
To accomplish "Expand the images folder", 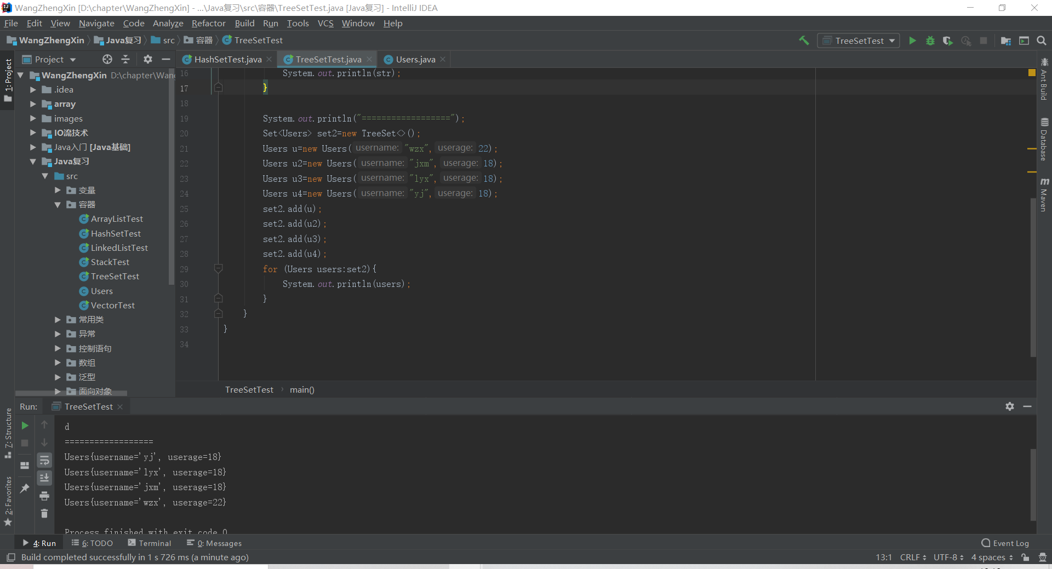I will pos(33,118).
